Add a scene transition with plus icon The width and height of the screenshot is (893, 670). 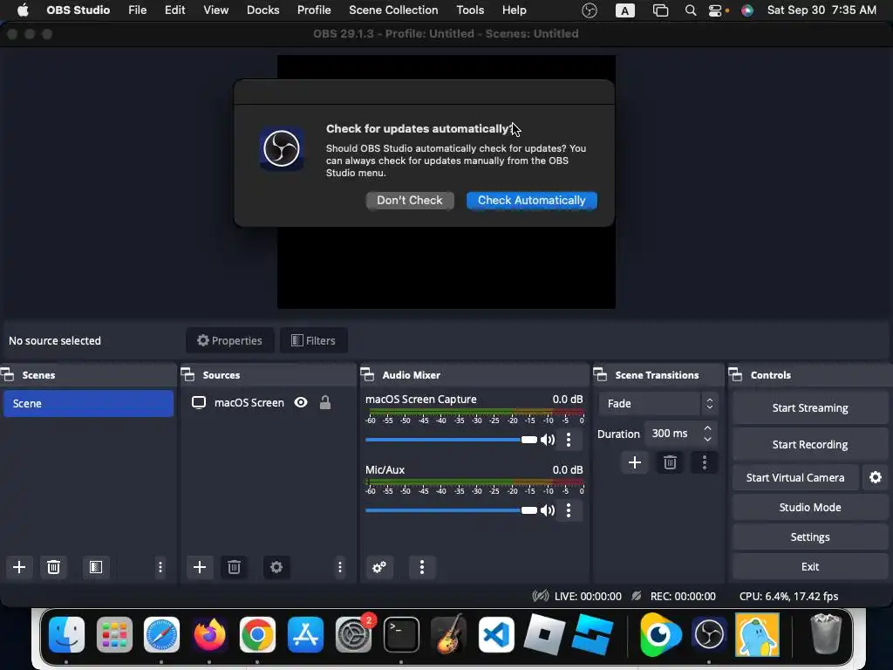(x=635, y=462)
